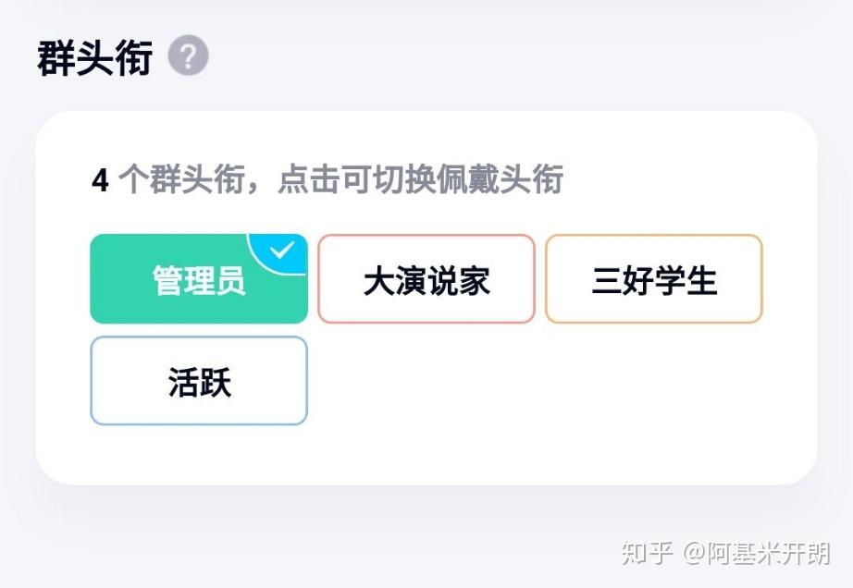Tap the blue corner tick icon
The height and width of the screenshot is (588, 853).
point(282,251)
